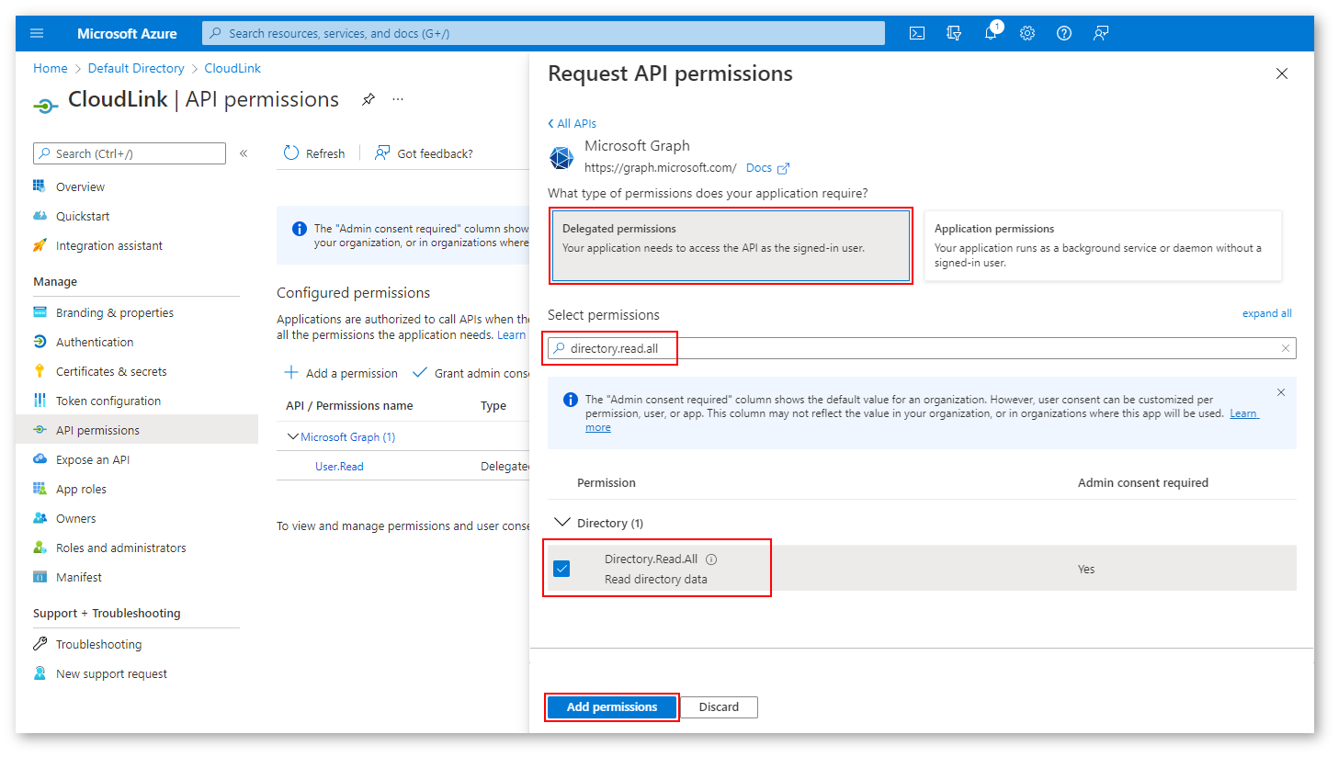Open Directory and subscription filter icon

click(x=954, y=33)
